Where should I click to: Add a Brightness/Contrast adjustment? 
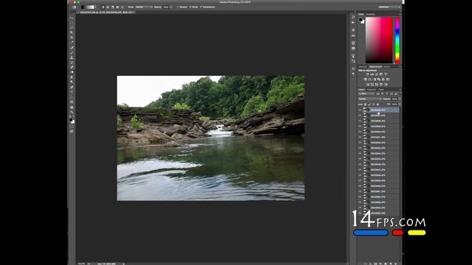367,74
